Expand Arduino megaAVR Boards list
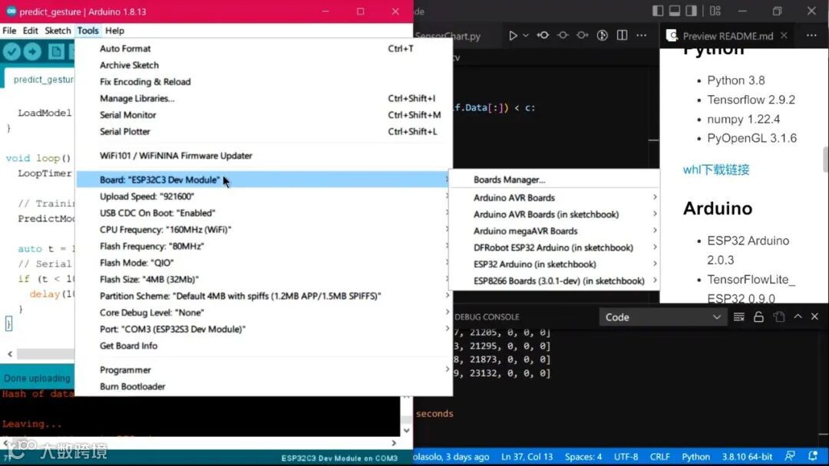 (x=554, y=231)
